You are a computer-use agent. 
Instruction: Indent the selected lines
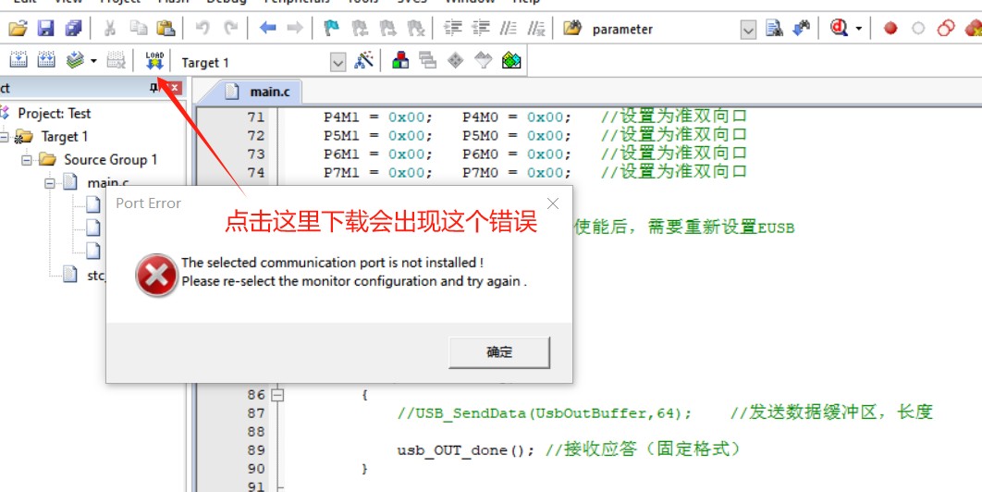pyautogui.click(x=452, y=28)
